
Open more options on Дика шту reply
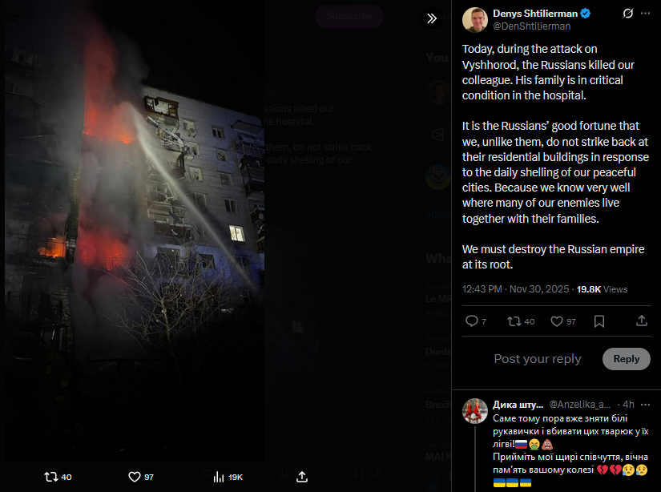(645, 405)
